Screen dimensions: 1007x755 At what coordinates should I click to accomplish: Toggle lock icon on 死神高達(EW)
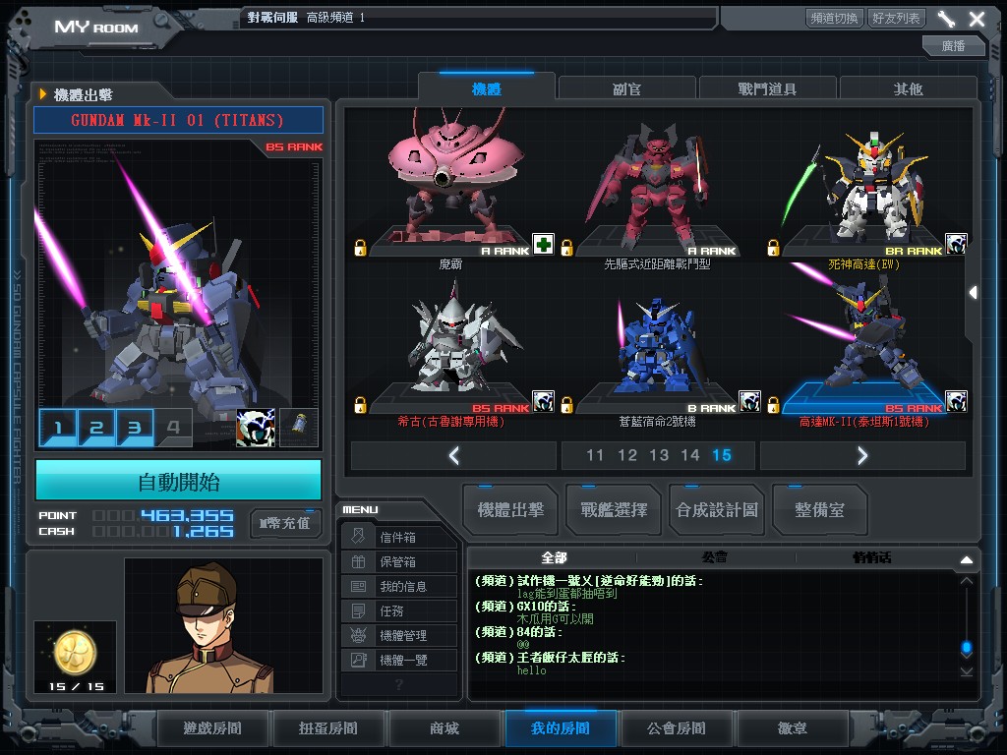coord(773,248)
